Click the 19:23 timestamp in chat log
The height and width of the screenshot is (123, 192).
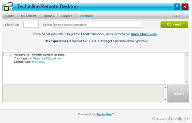pyautogui.click(x=8, y=55)
